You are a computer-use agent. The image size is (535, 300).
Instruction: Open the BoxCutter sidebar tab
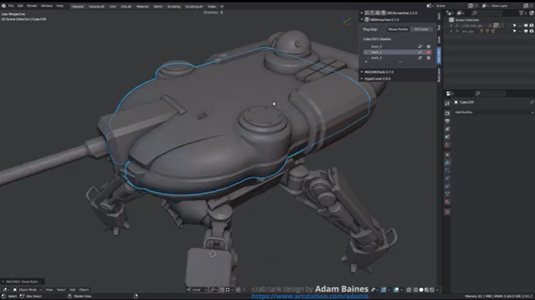click(439, 75)
